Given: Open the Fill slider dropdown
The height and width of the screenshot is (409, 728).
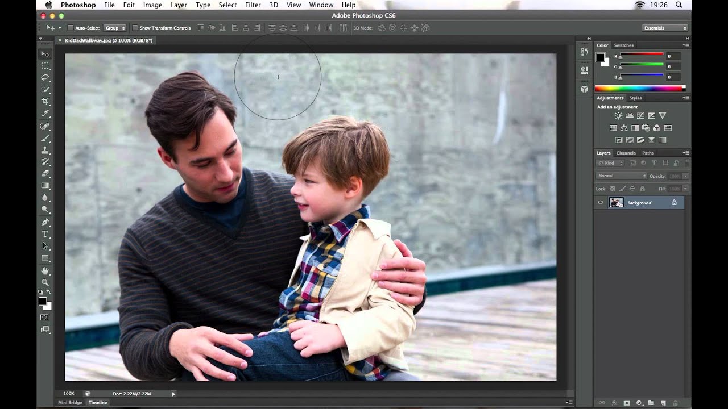Looking at the screenshot, I should tap(685, 189).
